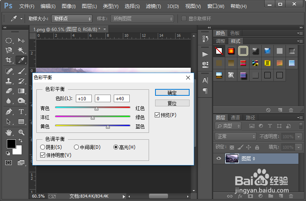This screenshot has height=201, width=306.
Task: Close the Color Balance dialog
Action: click(x=188, y=78)
